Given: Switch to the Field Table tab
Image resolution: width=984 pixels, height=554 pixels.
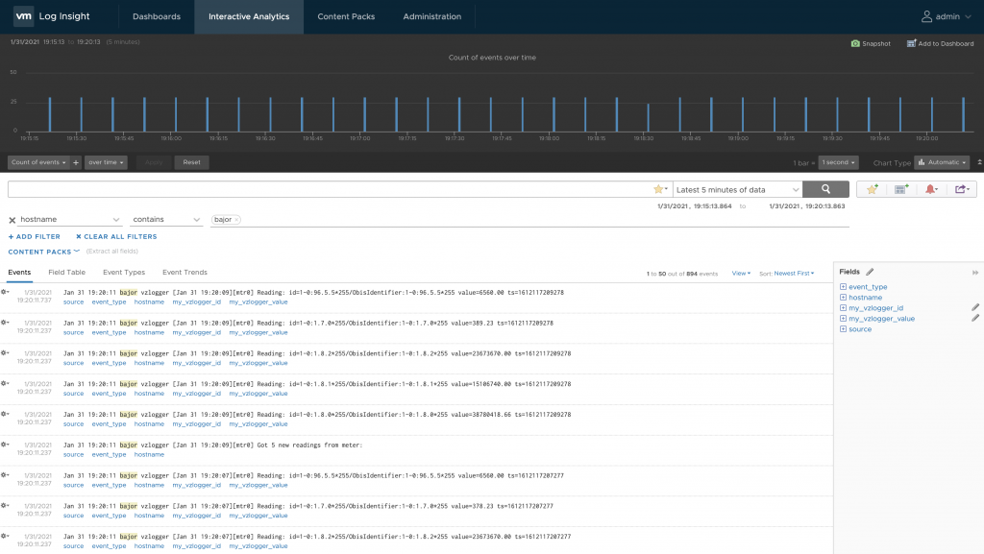Looking at the screenshot, I should pyautogui.click(x=66, y=273).
